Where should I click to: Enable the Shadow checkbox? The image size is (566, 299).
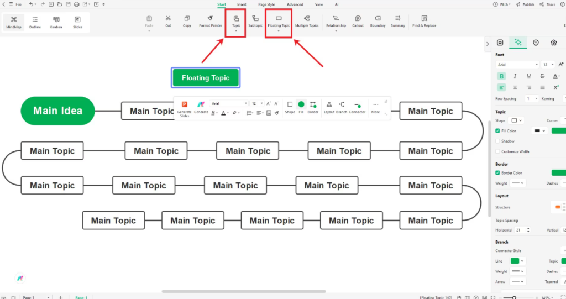coord(498,141)
